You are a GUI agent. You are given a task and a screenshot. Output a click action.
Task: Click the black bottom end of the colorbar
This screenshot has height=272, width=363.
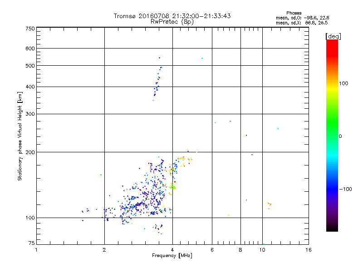(x=332, y=228)
